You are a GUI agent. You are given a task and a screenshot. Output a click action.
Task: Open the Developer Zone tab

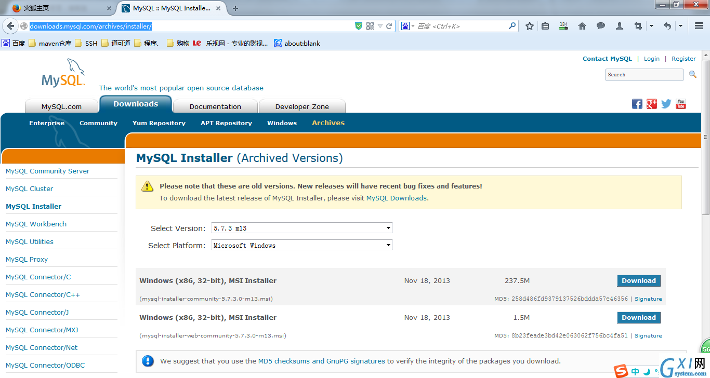(302, 106)
